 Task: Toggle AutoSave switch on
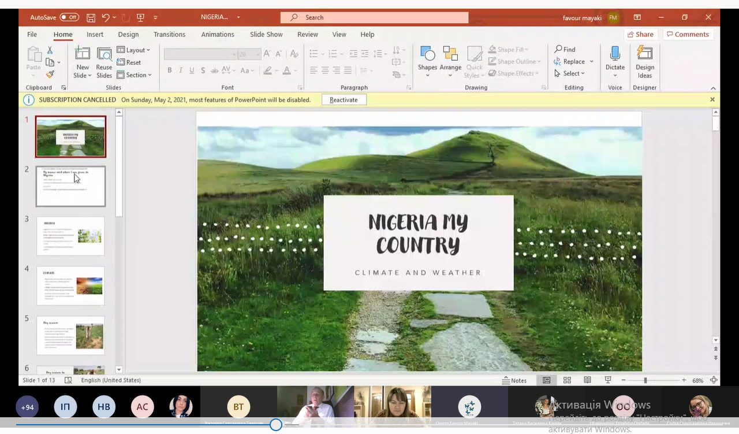[x=69, y=17]
